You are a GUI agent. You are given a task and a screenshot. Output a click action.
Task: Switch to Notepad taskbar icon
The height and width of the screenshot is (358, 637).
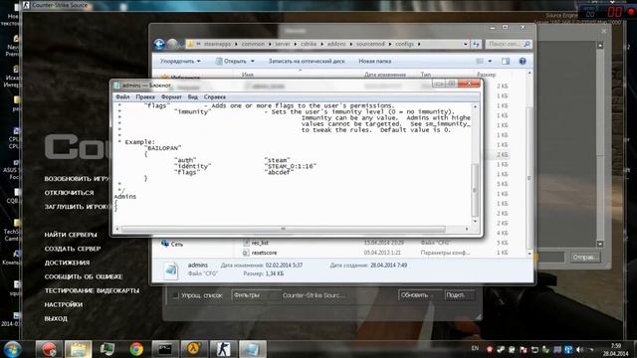click(252, 349)
